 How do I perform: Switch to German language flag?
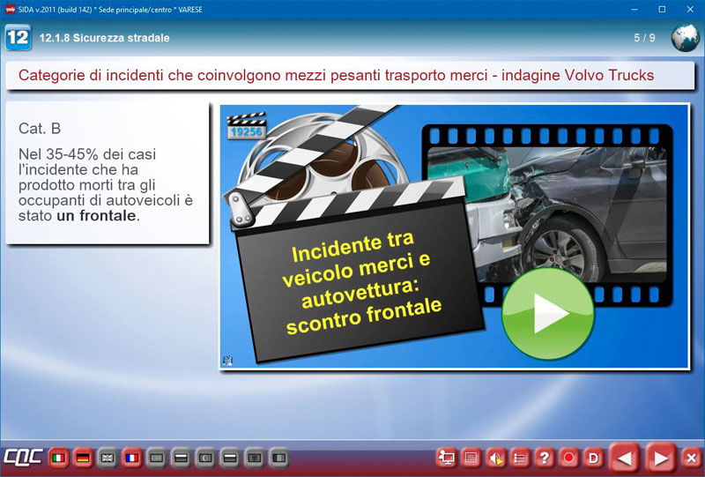click(x=84, y=458)
